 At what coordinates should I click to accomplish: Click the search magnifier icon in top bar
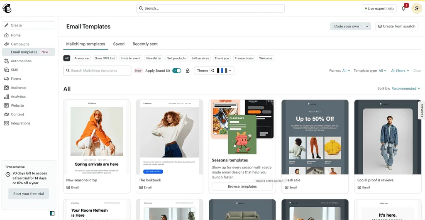tap(141, 8)
